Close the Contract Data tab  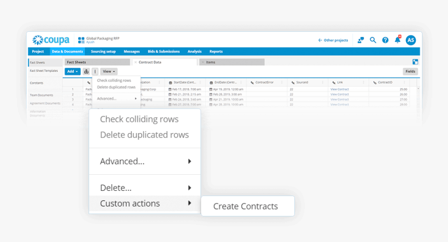point(135,62)
